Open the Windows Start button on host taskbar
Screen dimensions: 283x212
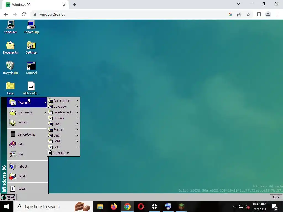7,206
